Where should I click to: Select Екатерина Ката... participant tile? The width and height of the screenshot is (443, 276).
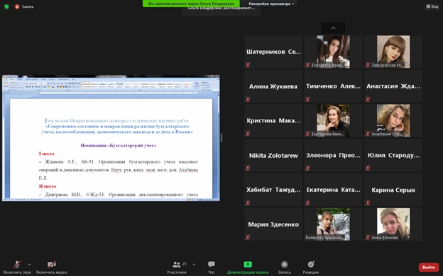pos(333,190)
